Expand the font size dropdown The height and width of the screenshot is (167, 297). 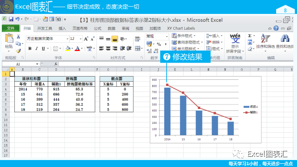pyautogui.click(x=80, y=39)
